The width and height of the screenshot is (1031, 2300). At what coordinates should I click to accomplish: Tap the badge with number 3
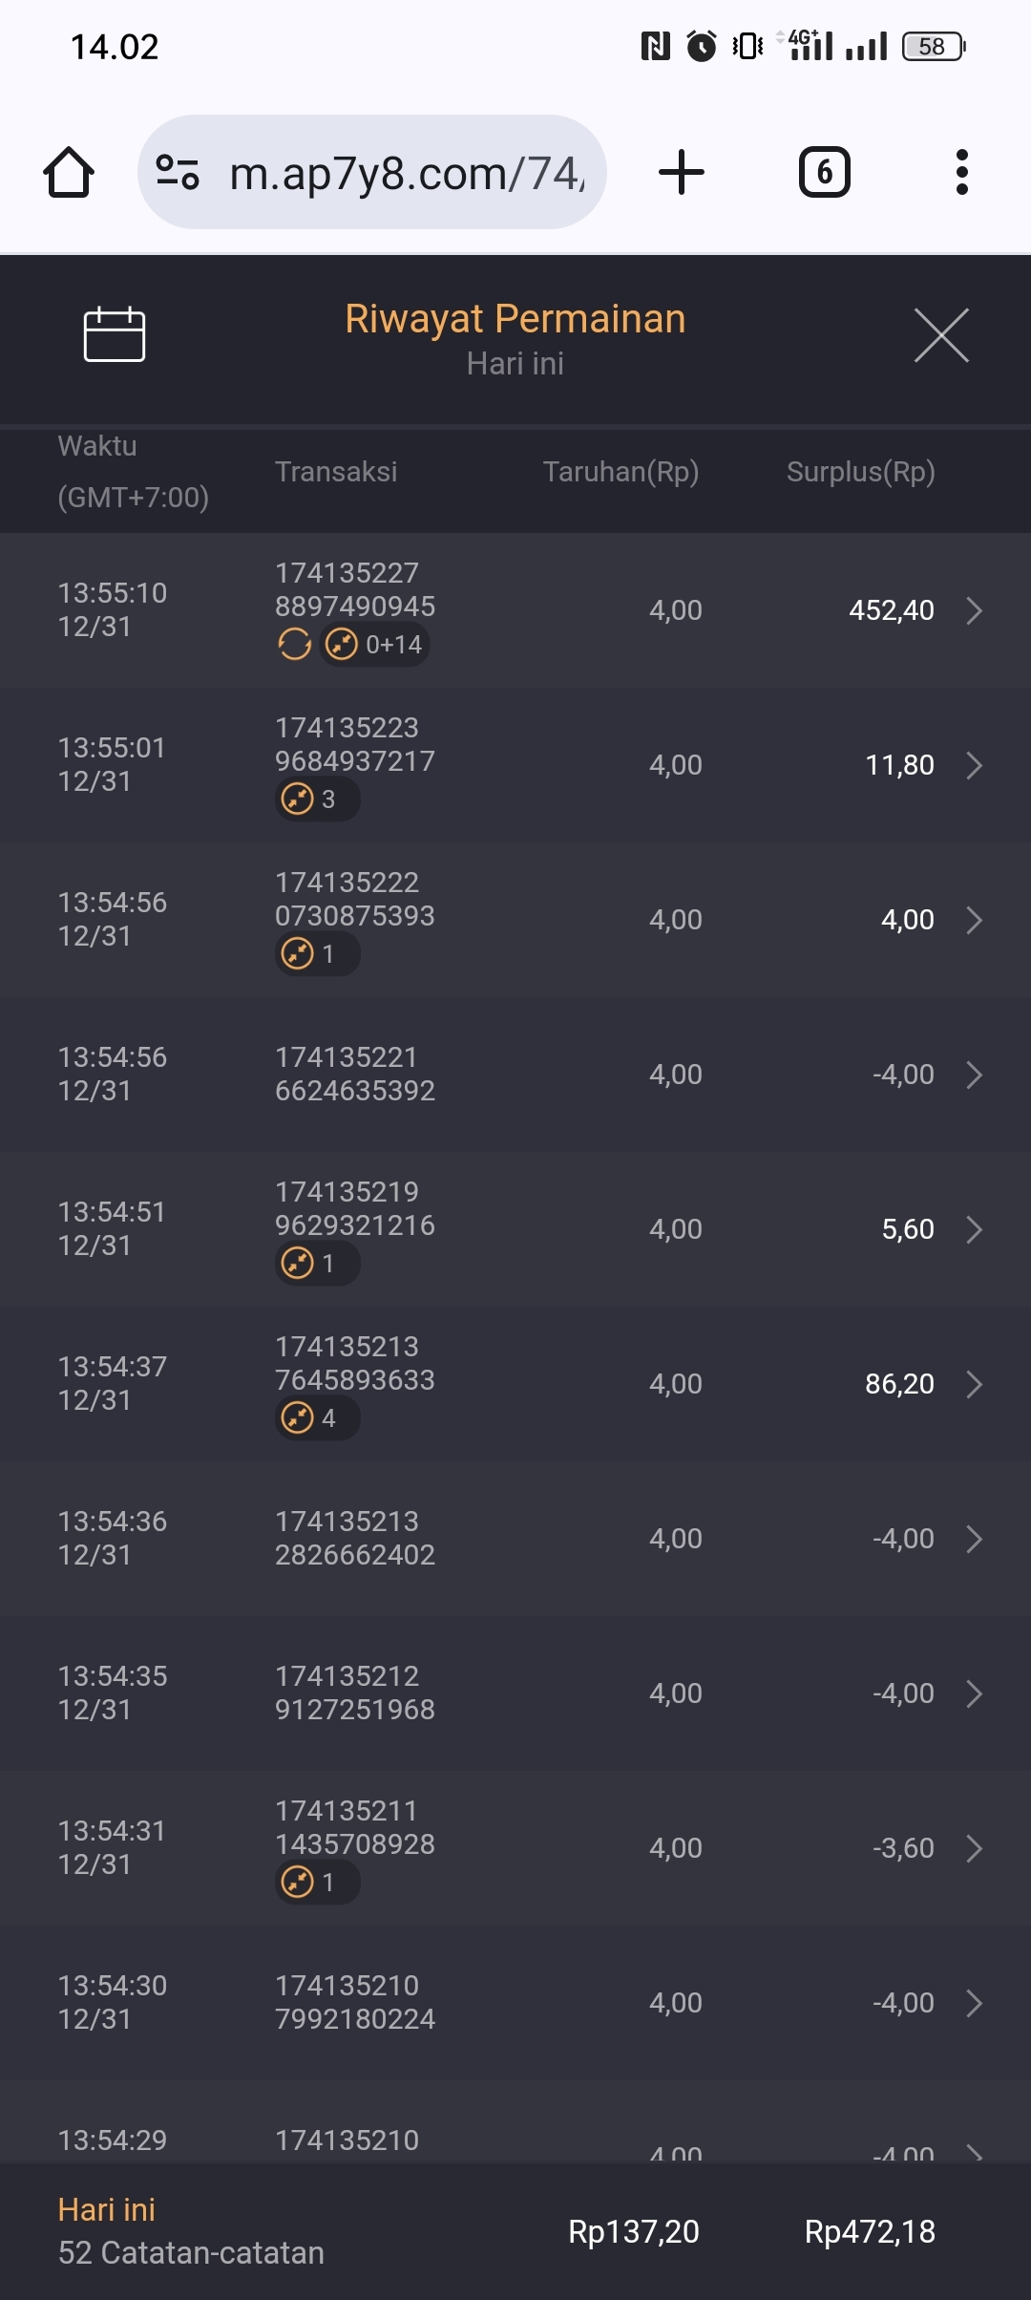click(x=317, y=799)
